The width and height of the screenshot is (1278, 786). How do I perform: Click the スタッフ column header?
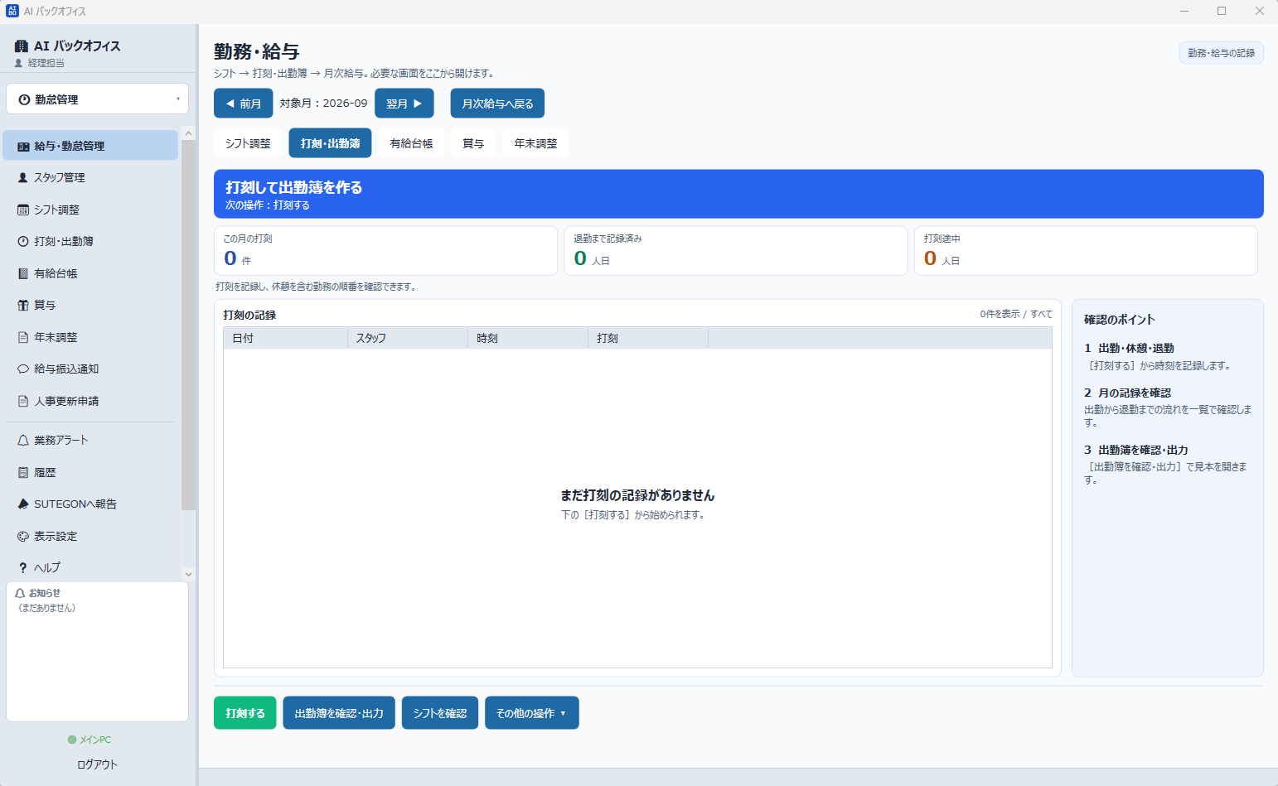[x=408, y=338]
